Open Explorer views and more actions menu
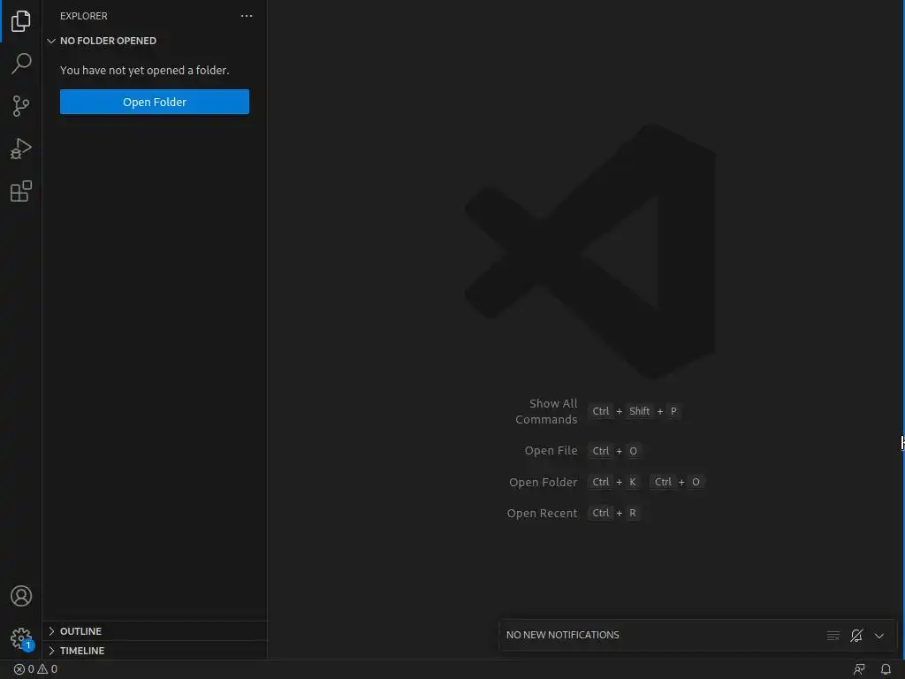Screen dimensions: 905x679 click(247, 16)
